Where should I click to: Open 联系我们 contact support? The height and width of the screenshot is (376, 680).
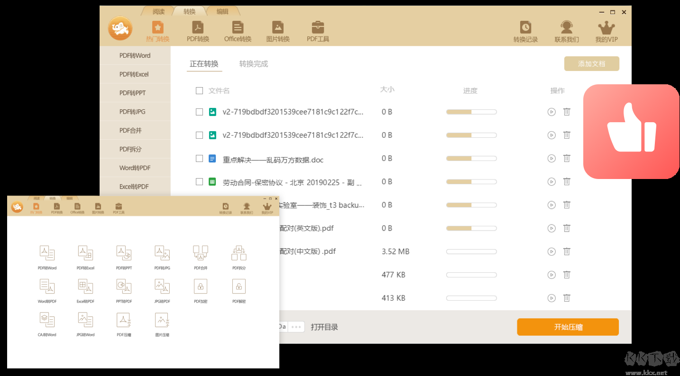click(x=566, y=30)
